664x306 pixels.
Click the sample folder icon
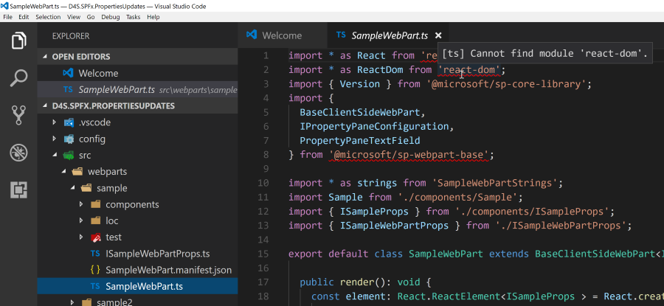[86, 188]
